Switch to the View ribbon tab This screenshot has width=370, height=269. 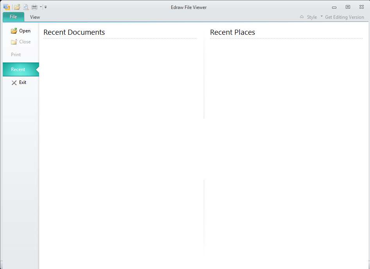(x=35, y=17)
